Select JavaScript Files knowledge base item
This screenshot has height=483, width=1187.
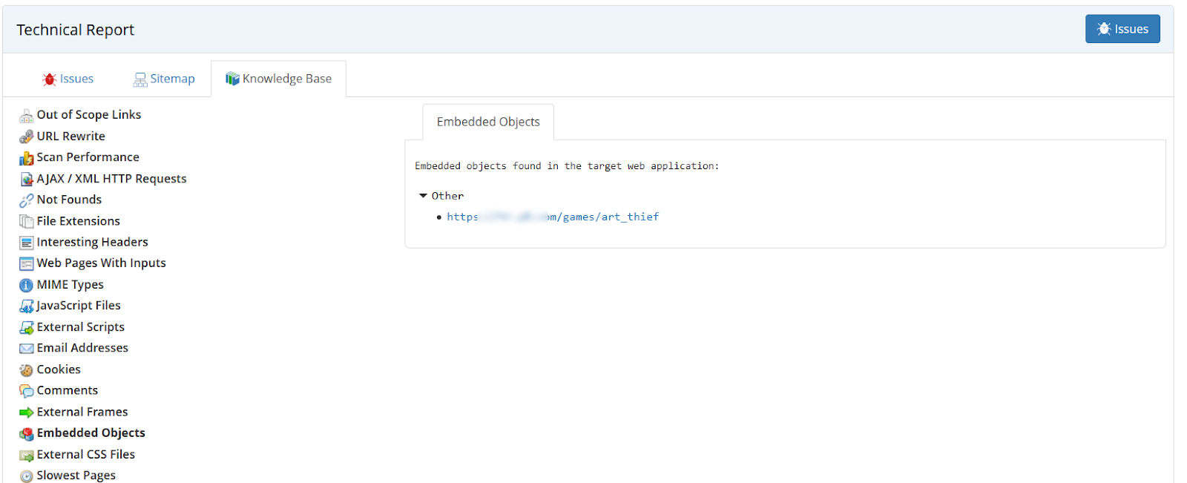point(79,305)
